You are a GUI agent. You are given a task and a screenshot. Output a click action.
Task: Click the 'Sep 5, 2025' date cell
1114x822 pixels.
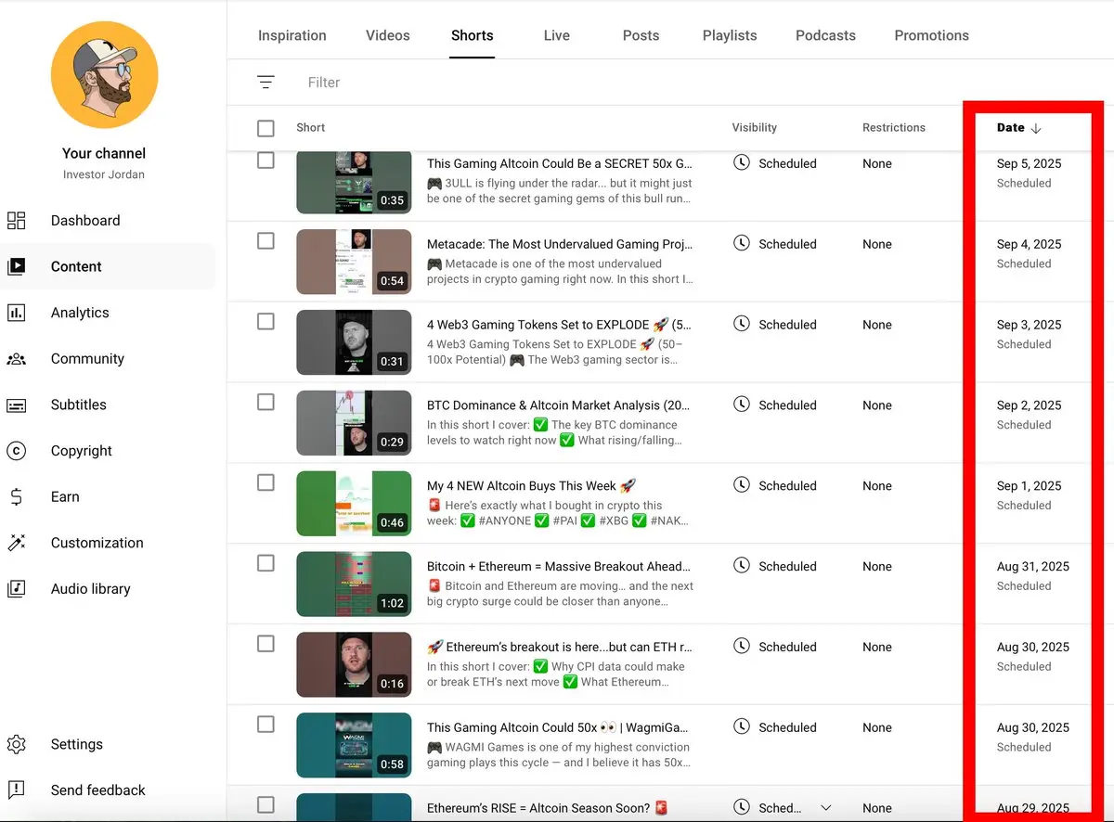pos(1029,164)
